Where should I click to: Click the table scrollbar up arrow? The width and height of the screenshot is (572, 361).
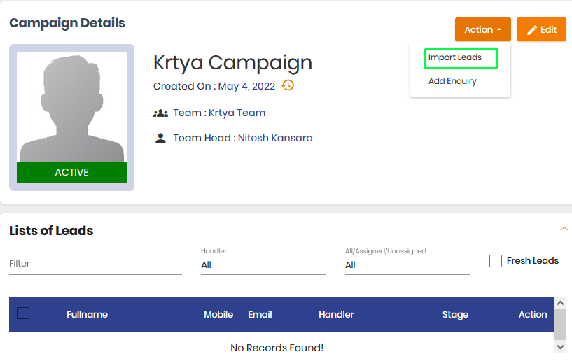click(x=561, y=303)
